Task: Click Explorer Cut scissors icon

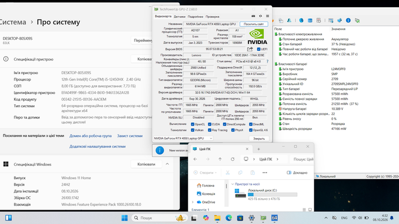Action: click(228, 173)
